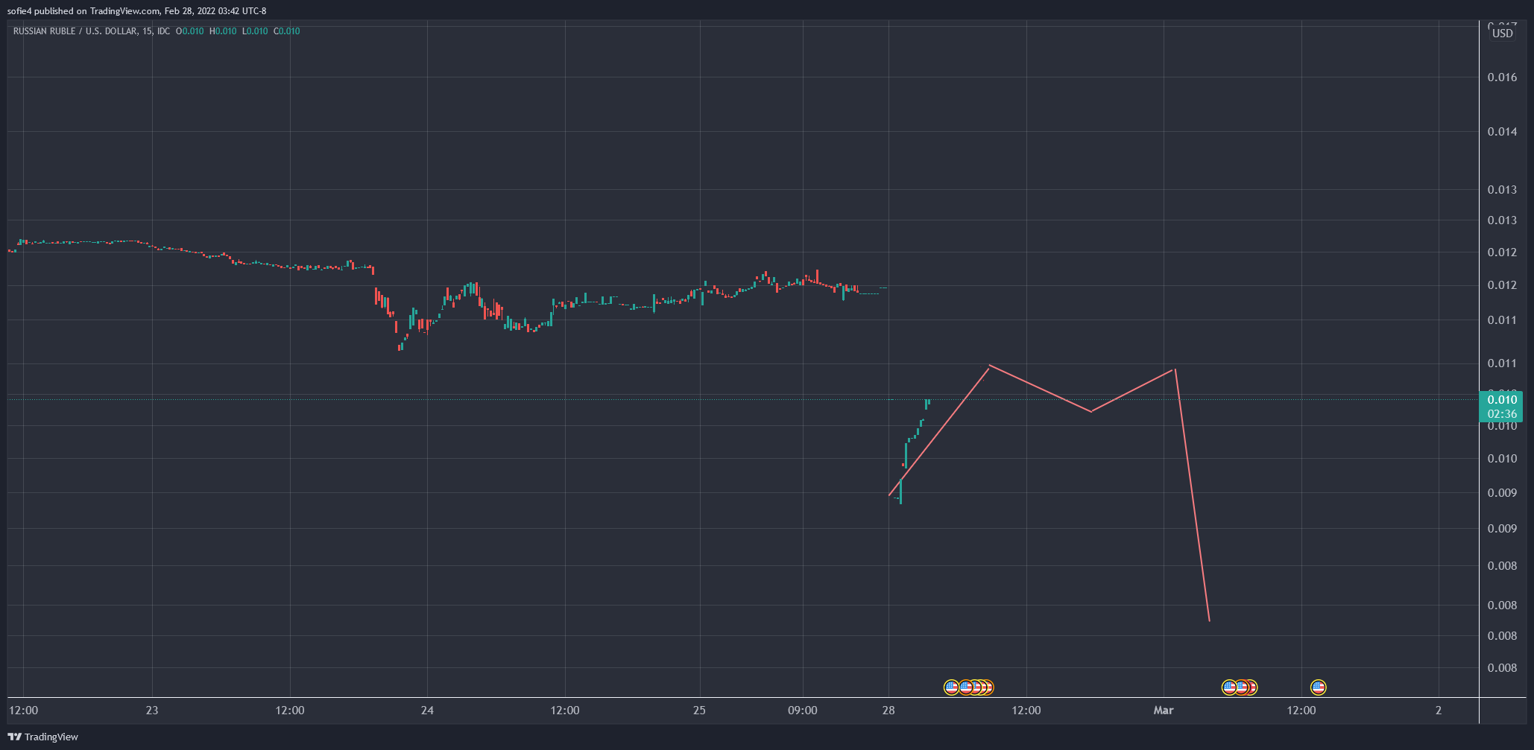This screenshot has height=750, width=1534.
Task: Open the leftmost US event icon on the 28th
Action: (x=951, y=687)
